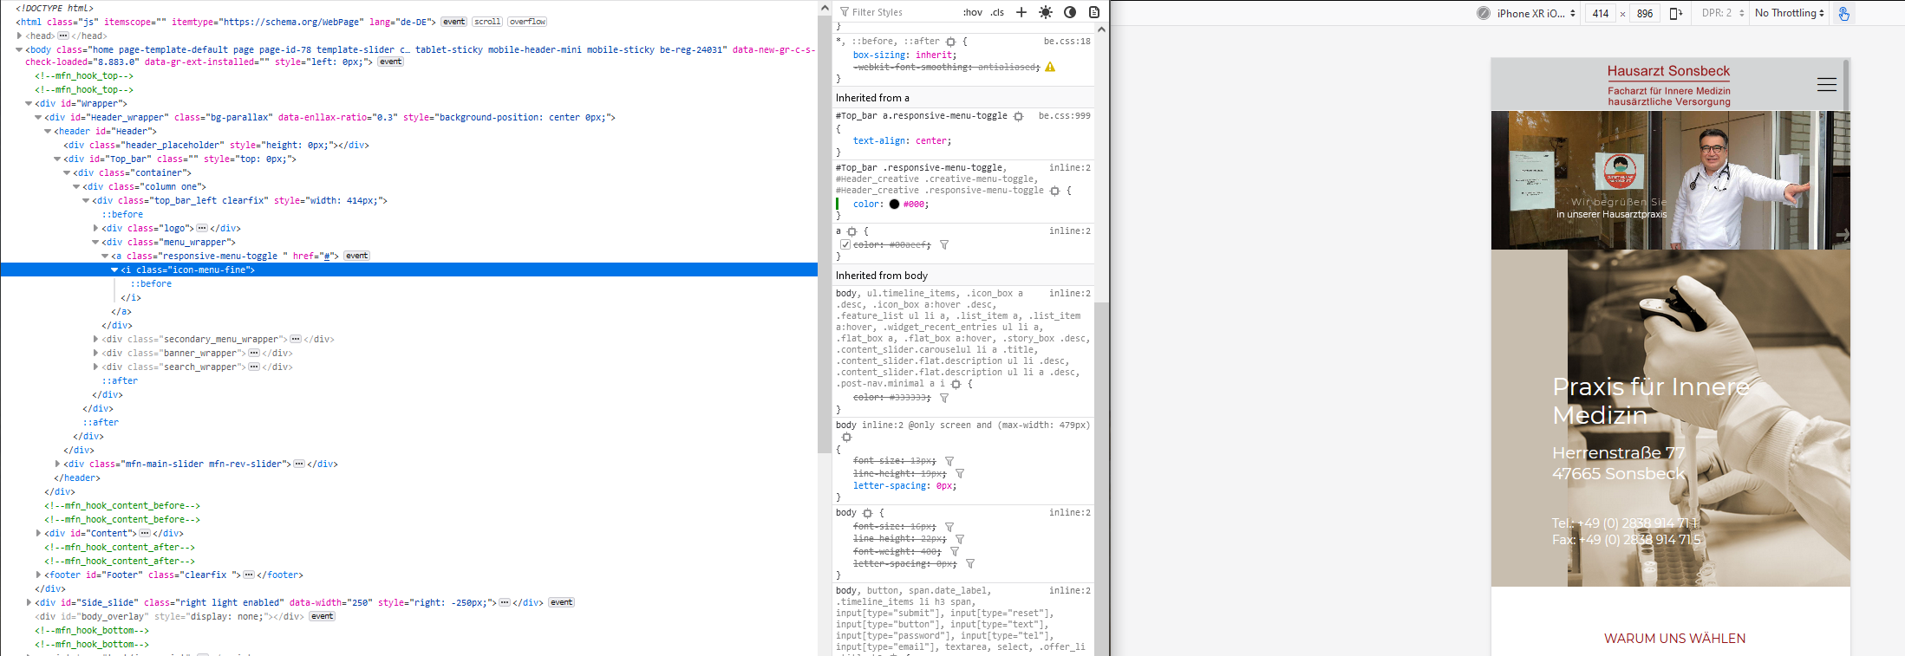Collapse the body element node
Screen dimensions: 1905x656
(19, 49)
